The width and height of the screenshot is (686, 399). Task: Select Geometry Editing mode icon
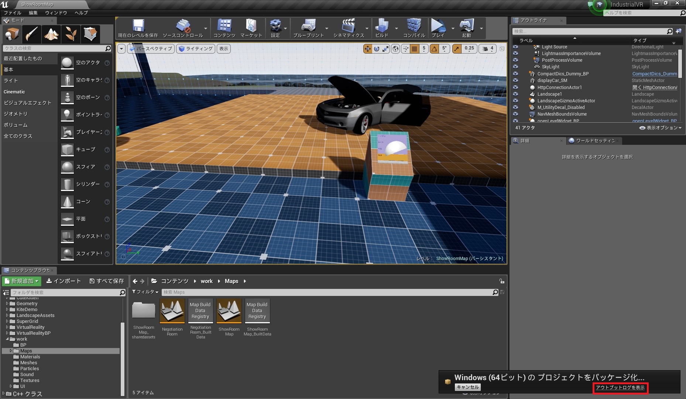point(90,34)
